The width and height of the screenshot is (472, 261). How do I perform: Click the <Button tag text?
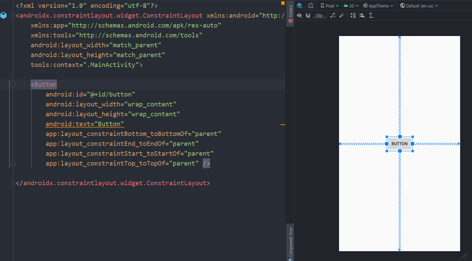tap(44, 85)
